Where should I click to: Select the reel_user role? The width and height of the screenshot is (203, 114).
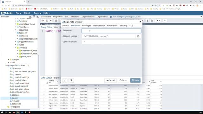(x=16, y=101)
